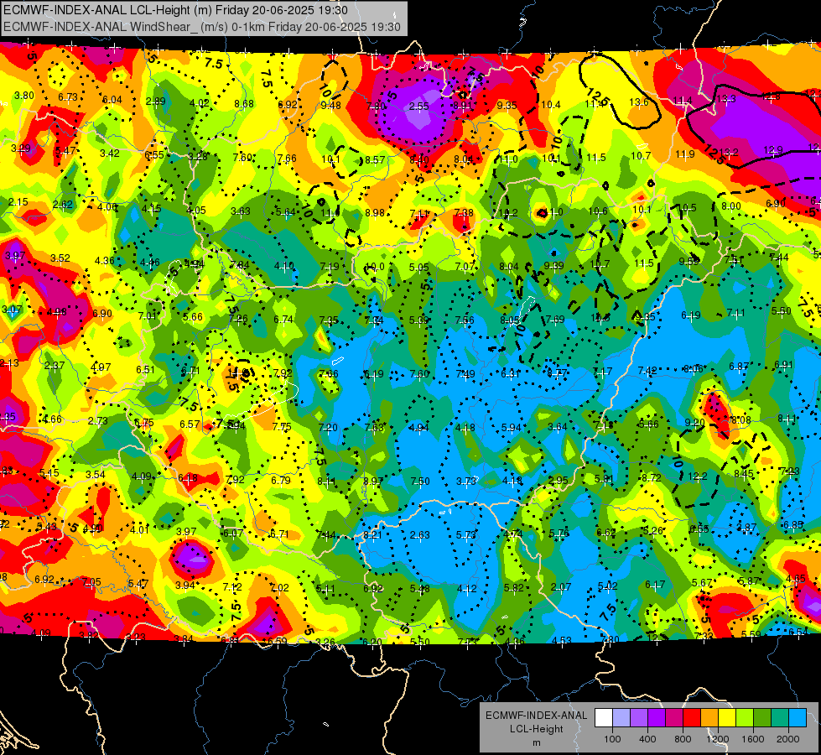The width and height of the screenshot is (821, 755).
Task: Click the shear value '8.00'
Action: (731, 206)
